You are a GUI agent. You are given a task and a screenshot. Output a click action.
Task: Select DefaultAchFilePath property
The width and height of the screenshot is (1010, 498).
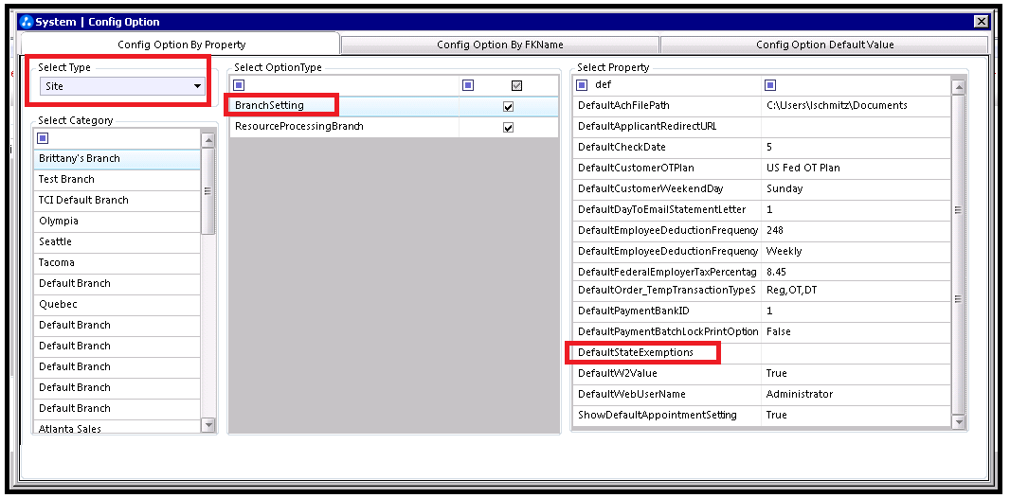coord(667,105)
